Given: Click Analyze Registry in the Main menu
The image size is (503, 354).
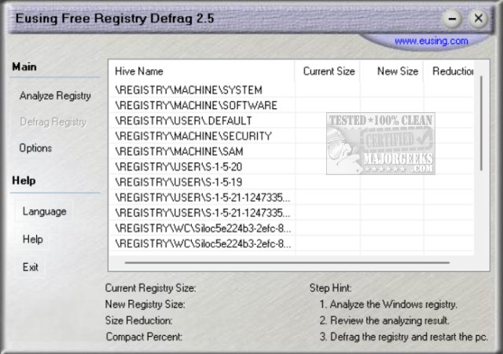Looking at the screenshot, I should pos(55,96).
